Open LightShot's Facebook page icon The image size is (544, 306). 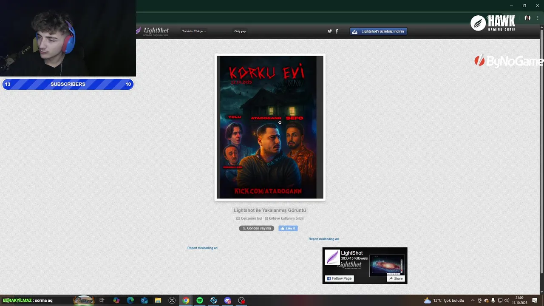337,31
